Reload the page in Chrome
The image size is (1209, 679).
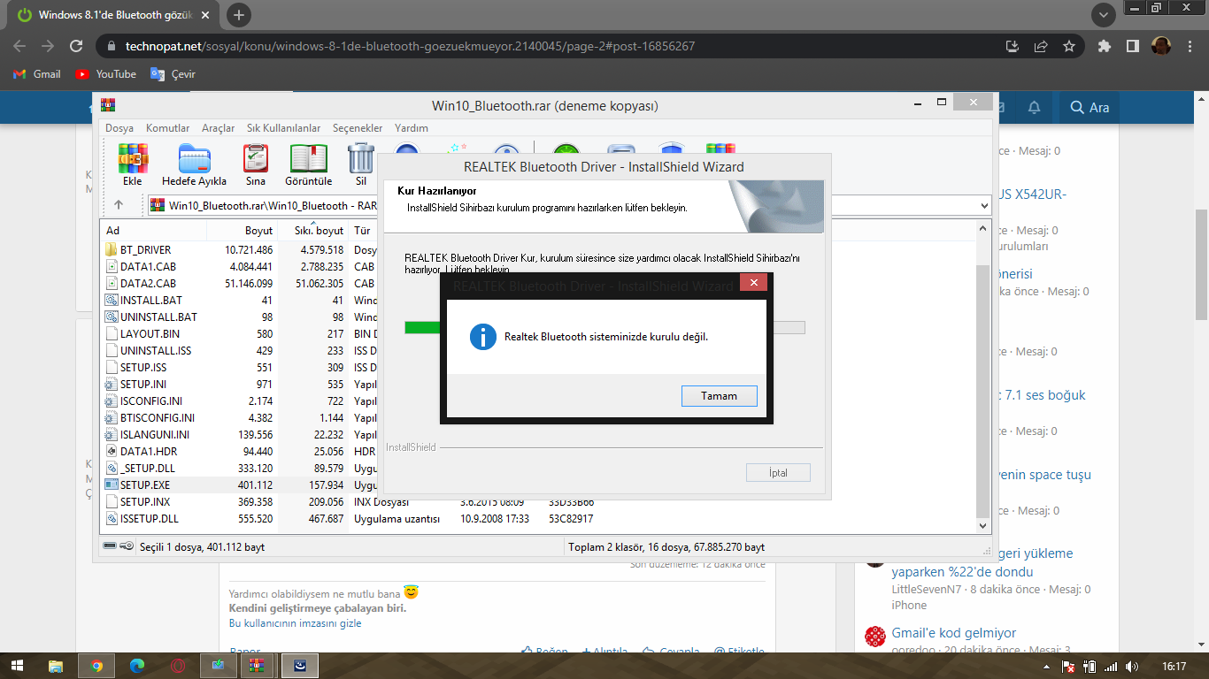(76, 46)
